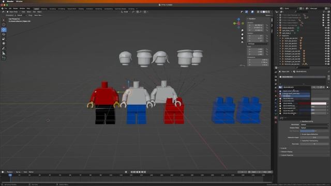Open the Tool properties tab
The image size is (331, 186).
pyautogui.click(x=276, y=72)
